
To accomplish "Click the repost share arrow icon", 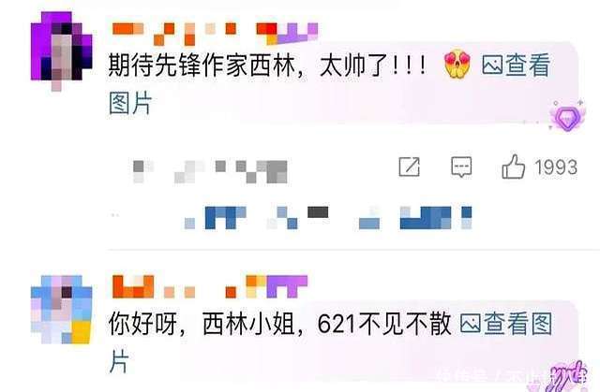I will (x=409, y=167).
